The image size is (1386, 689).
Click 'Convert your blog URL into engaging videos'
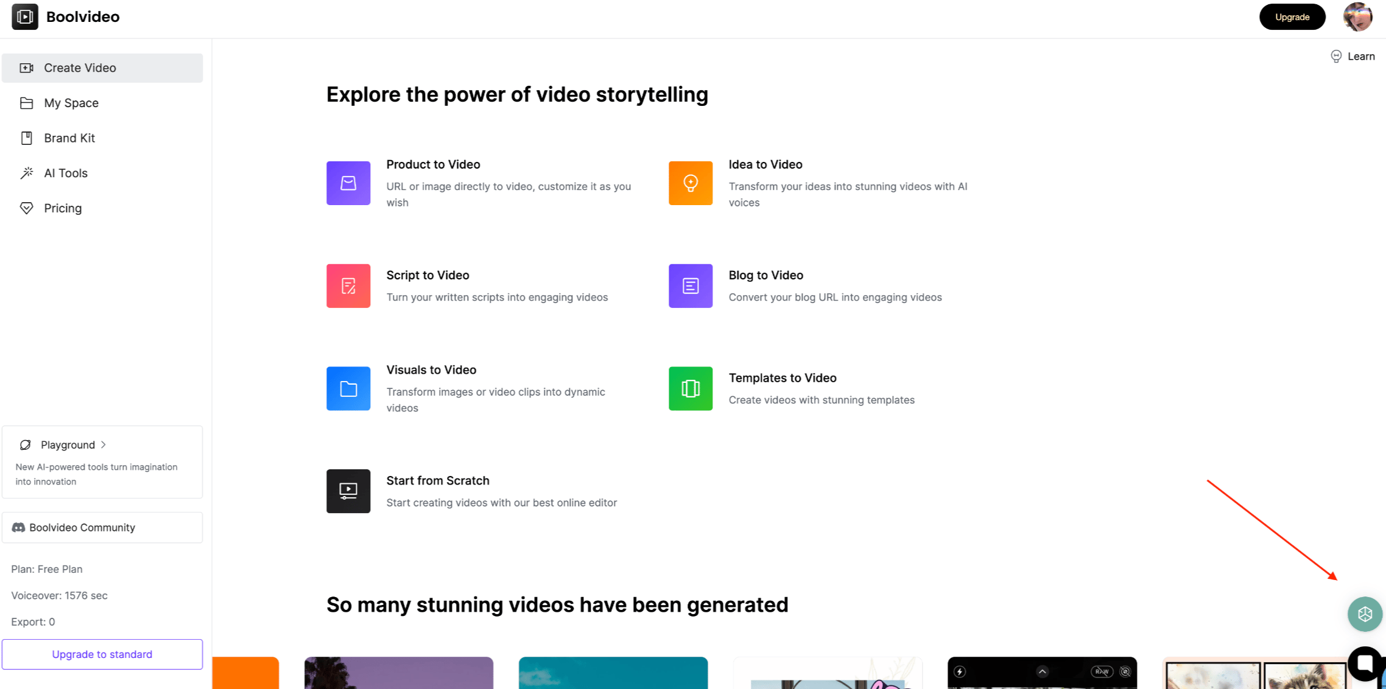835,297
